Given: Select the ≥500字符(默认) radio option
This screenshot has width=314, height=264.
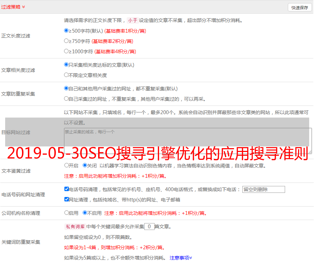Looking at the screenshot, I should point(66,31).
